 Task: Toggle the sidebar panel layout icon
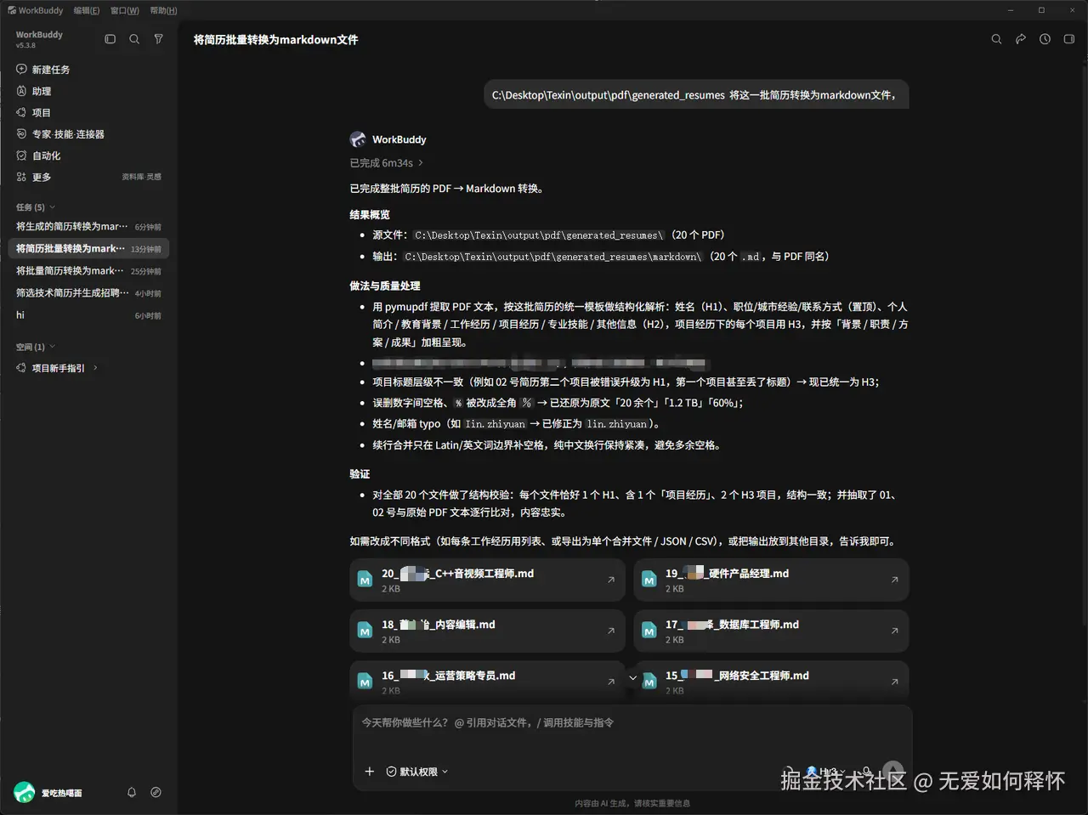110,39
